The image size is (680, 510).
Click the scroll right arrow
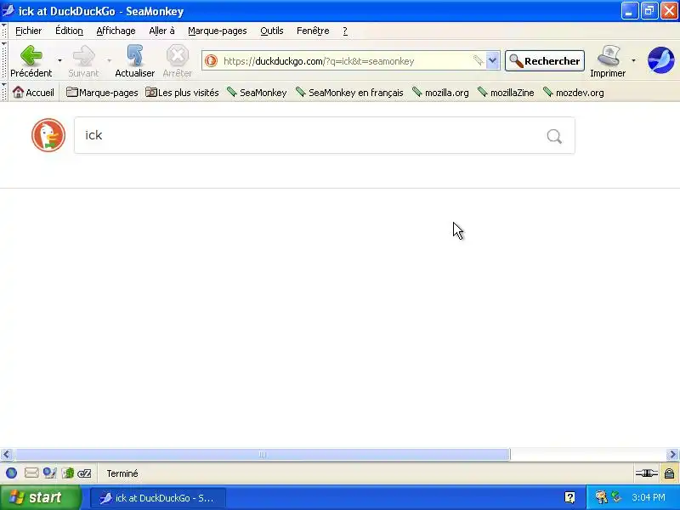point(672,455)
